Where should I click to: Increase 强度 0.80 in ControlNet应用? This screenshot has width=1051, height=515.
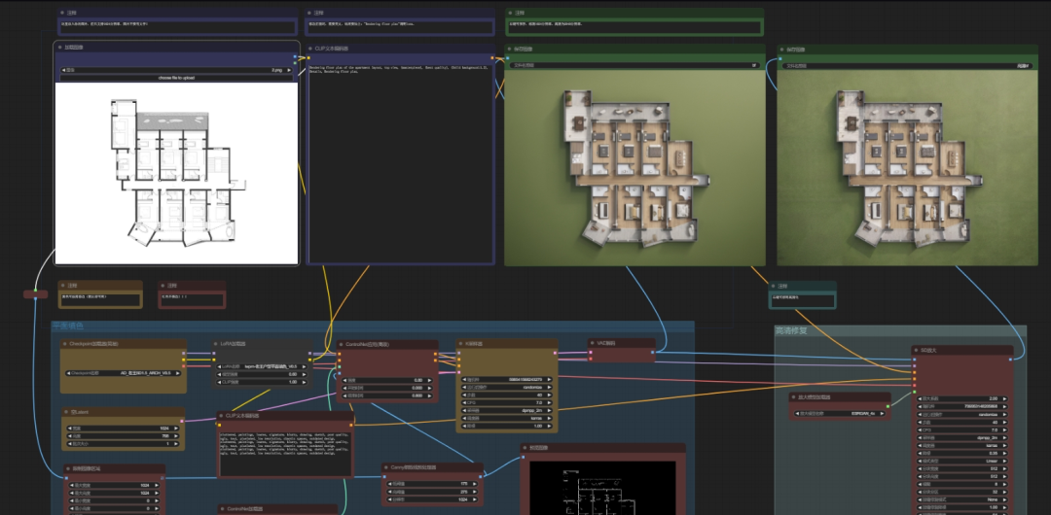(x=430, y=380)
